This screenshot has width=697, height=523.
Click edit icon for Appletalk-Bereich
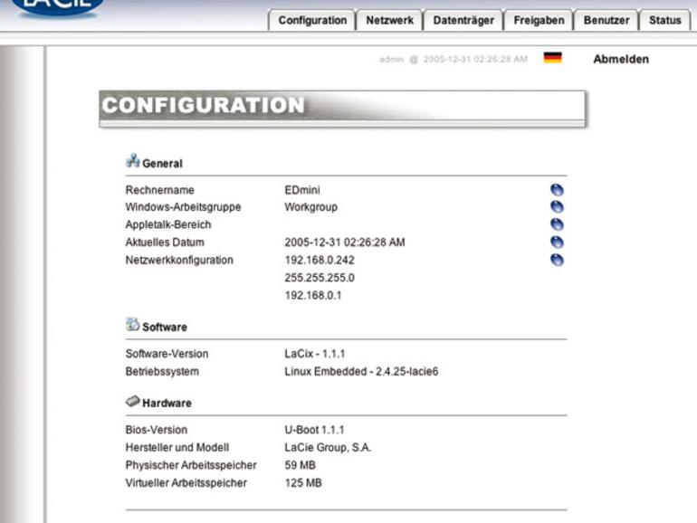point(557,224)
